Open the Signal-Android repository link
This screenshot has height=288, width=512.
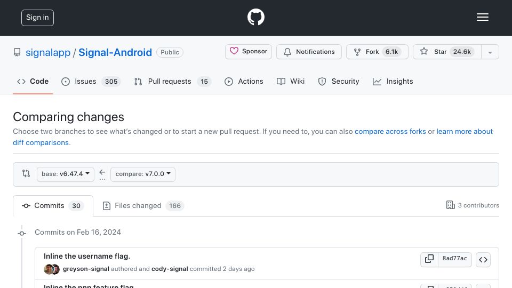point(115,52)
